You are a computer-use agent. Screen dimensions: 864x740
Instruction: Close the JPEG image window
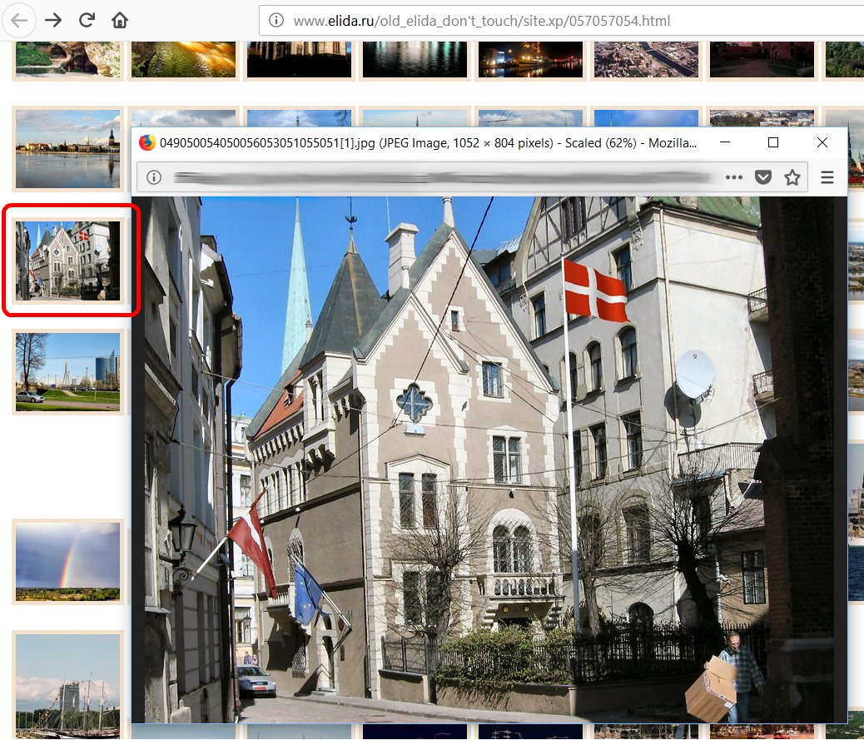[822, 142]
